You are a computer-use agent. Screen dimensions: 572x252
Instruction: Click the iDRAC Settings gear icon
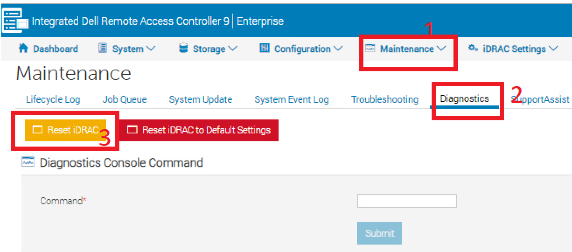coord(473,49)
